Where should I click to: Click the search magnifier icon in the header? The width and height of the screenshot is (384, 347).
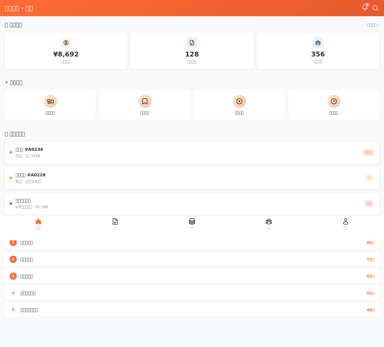coord(376,8)
